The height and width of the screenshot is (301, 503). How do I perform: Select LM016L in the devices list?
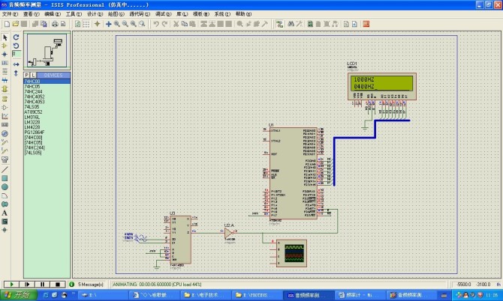click(x=33, y=117)
